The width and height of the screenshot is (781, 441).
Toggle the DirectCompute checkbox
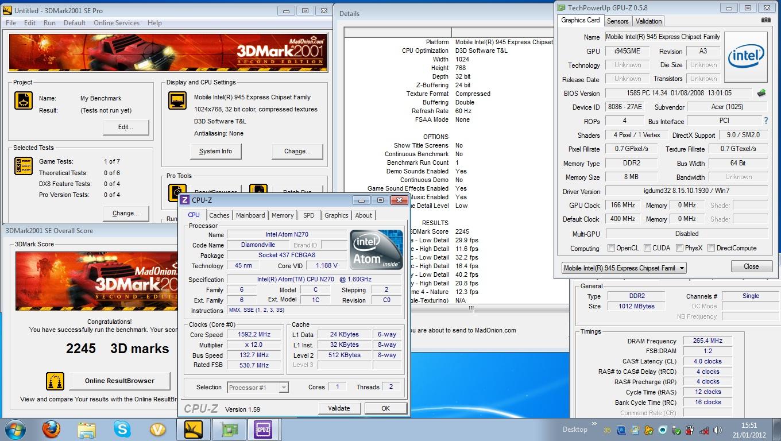[x=711, y=248]
